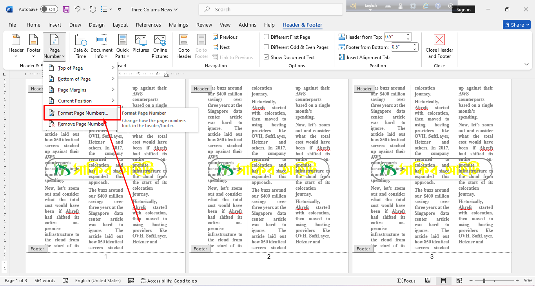Viewport: 535px width, 286px height.
Task: Toggle the AutoSave switch
Action: pyautogui.click(x=49, y=9)
